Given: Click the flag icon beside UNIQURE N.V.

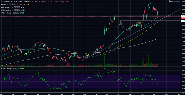Looking at the screenshot, I should point(4,2).
